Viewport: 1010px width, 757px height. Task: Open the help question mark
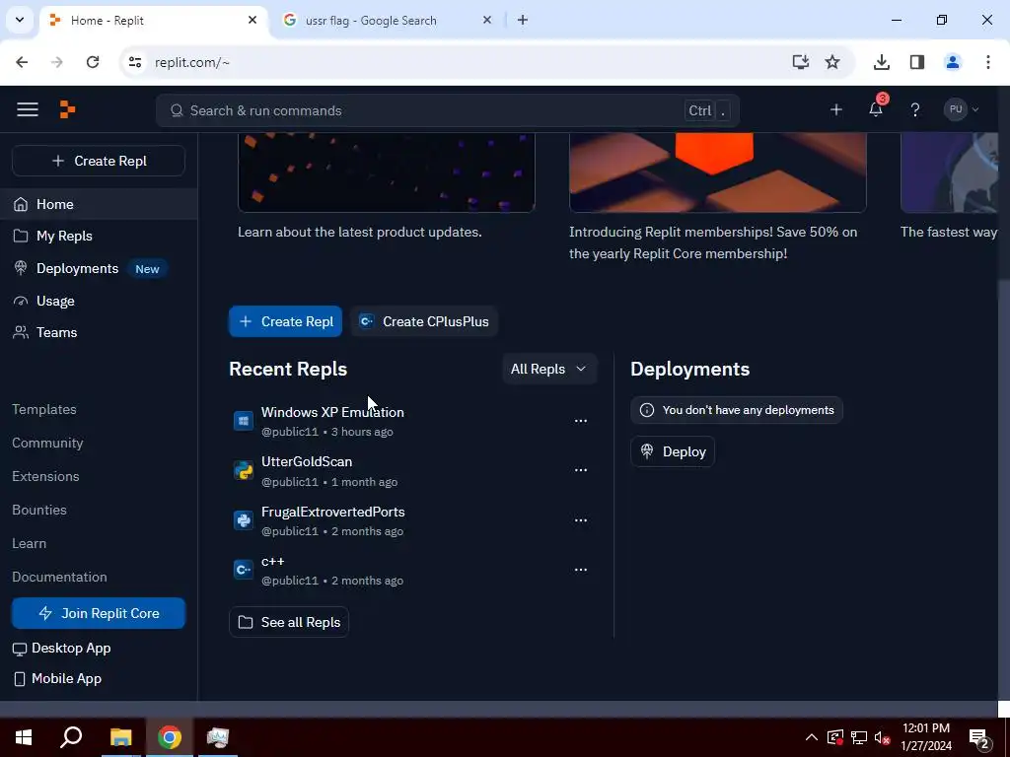pyautogui.click(x=915, y=110)
